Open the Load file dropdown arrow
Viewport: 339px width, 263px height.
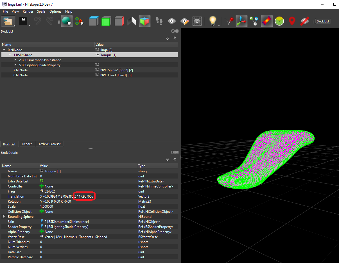[15, 25]
